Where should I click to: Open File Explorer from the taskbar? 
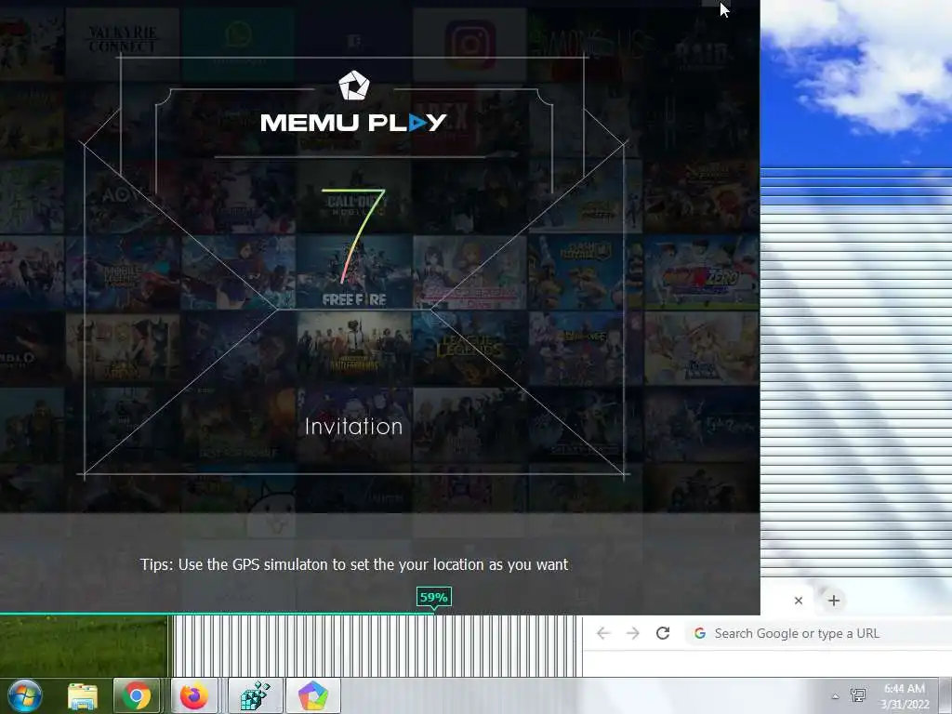pyautogui.click(x=83, y=695)
